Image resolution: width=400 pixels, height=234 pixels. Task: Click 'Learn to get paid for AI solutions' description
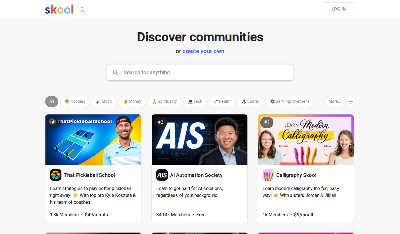pos(190,192)
